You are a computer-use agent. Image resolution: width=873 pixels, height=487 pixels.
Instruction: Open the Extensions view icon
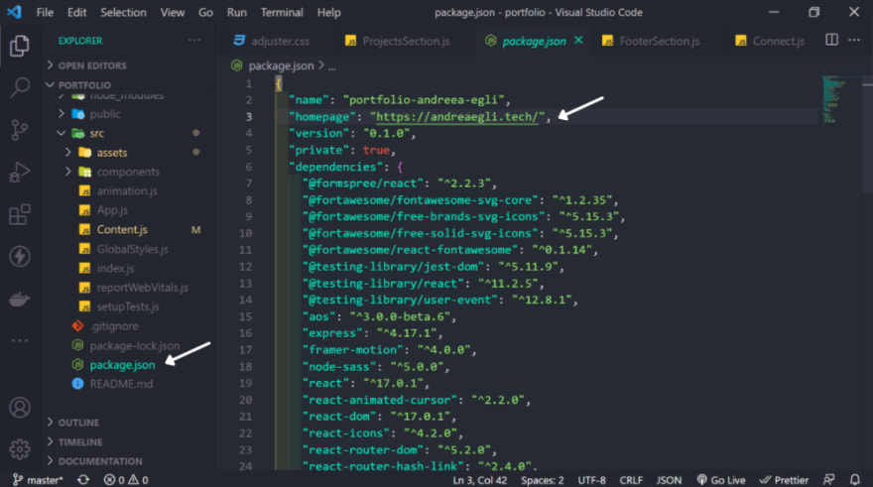click(x=20, y=214)
